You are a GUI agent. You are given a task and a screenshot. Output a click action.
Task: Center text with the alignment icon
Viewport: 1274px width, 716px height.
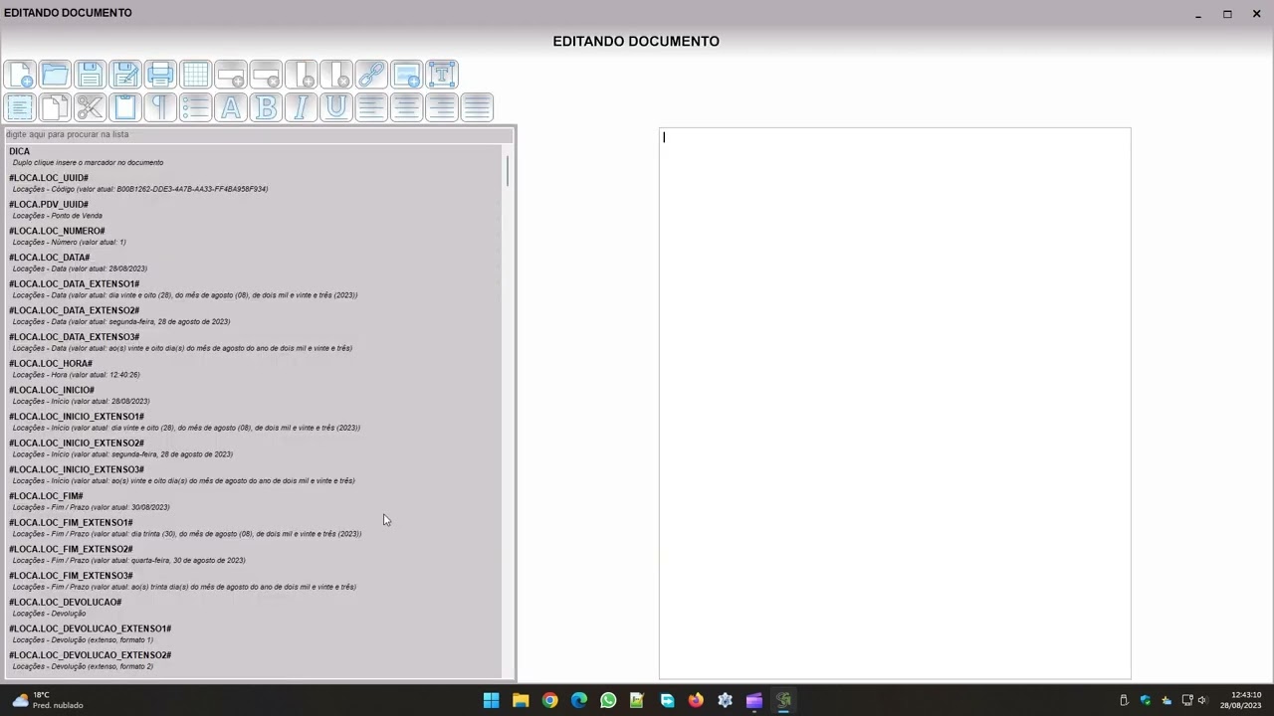click(x=407, y=107)
